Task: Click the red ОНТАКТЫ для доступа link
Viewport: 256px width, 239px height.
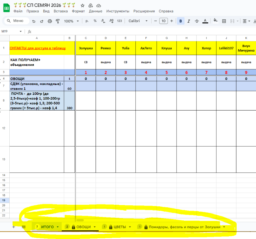Action: [38, 48]
